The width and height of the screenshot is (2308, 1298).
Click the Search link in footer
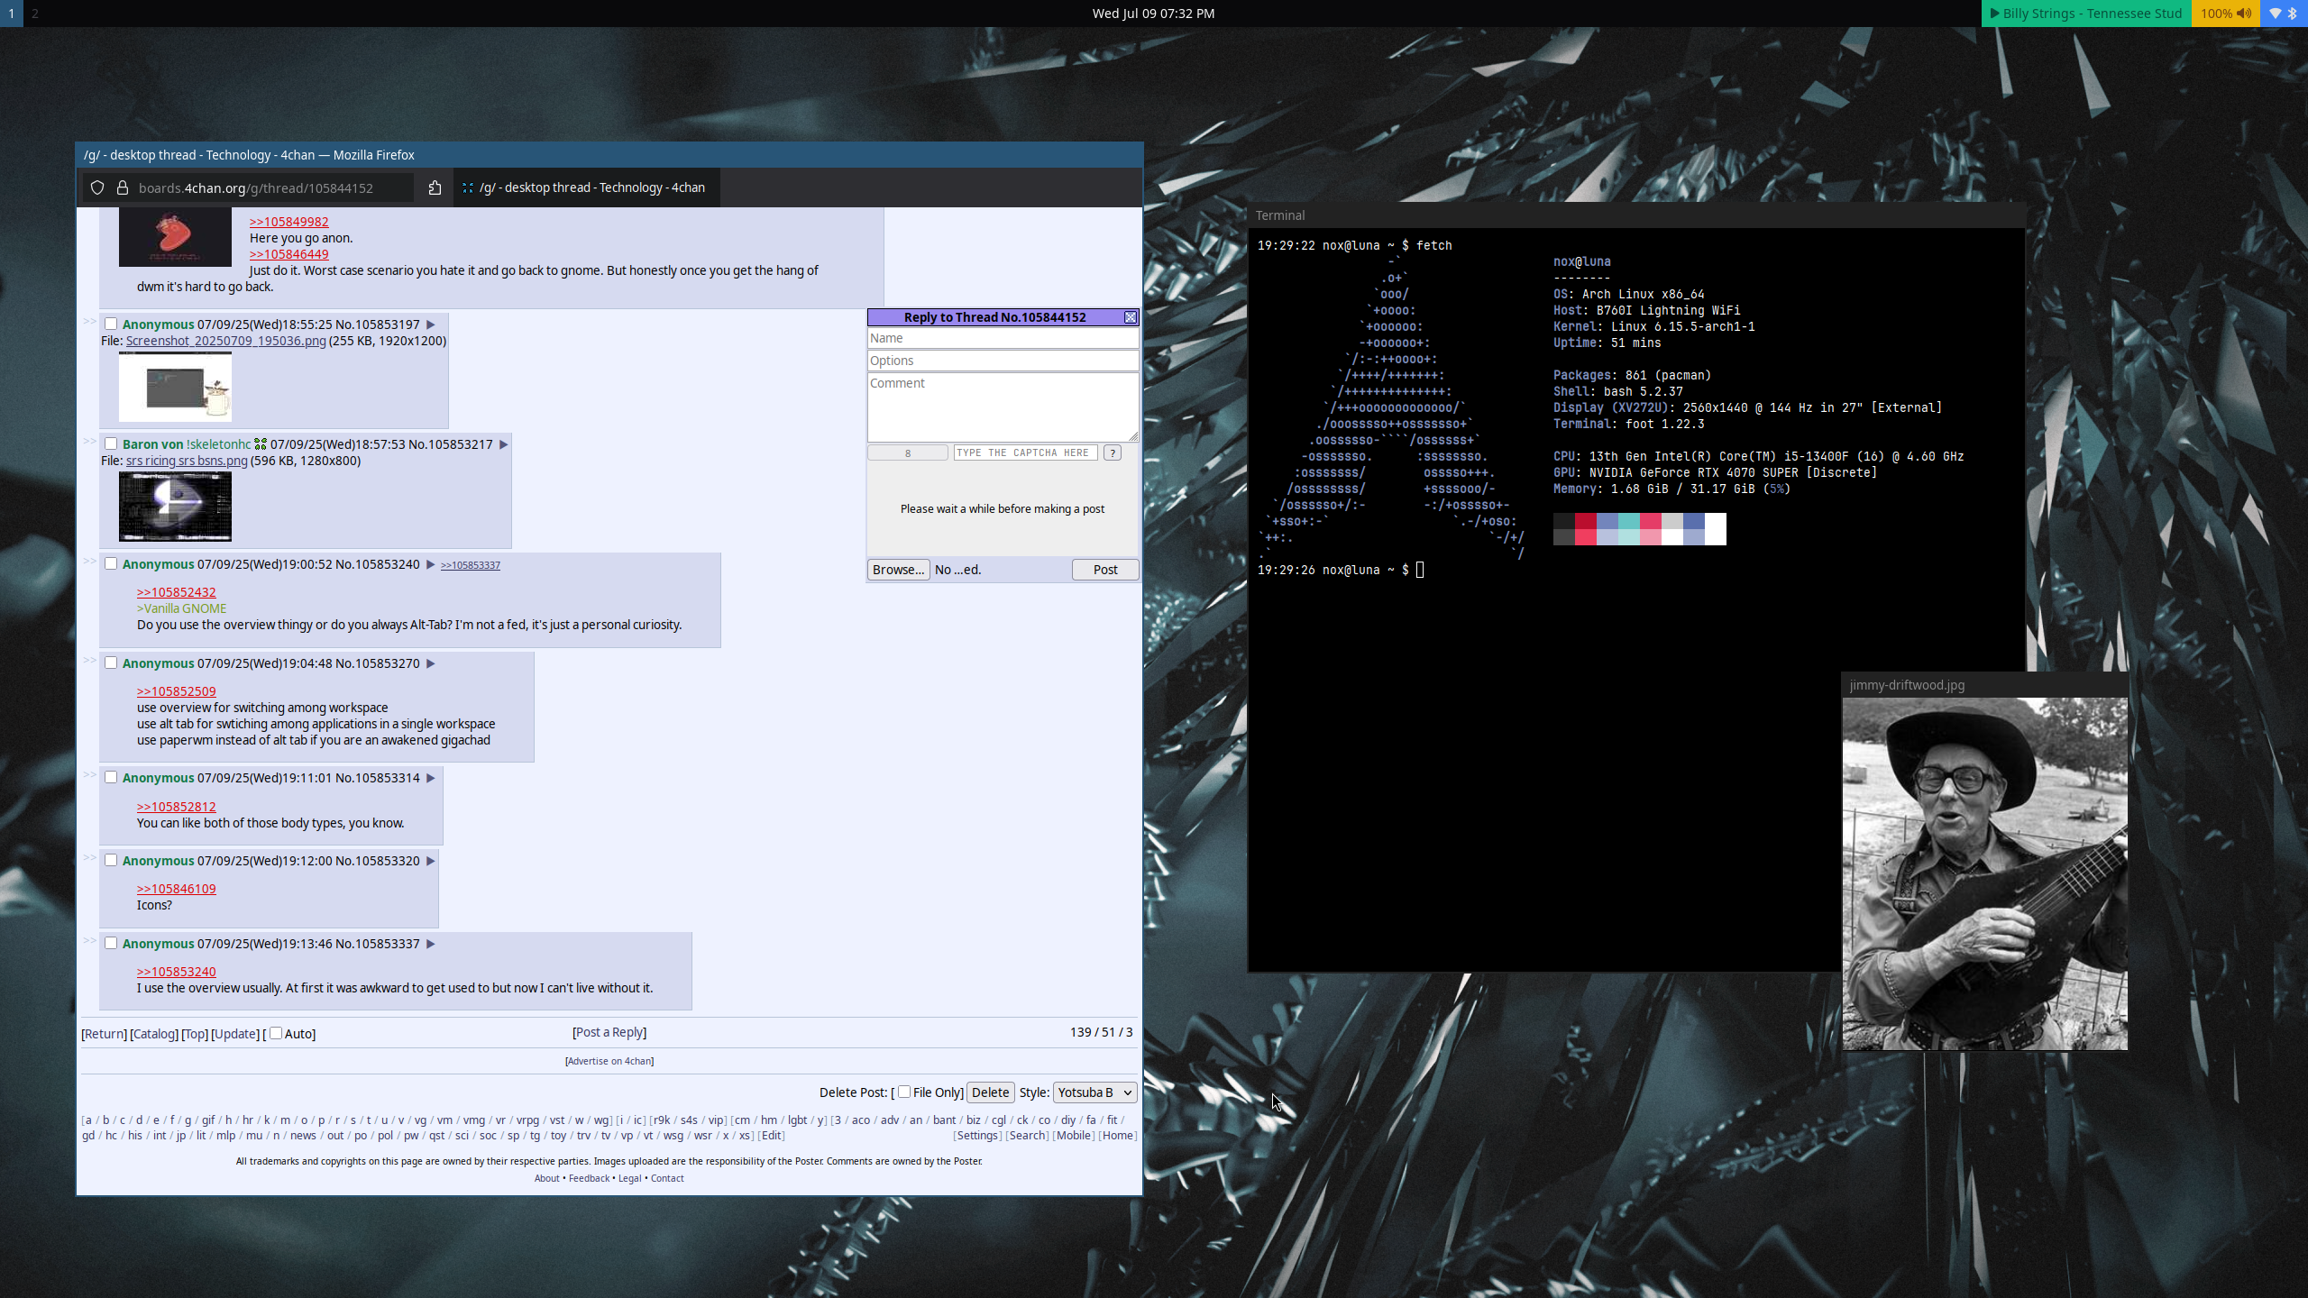1027,1136
